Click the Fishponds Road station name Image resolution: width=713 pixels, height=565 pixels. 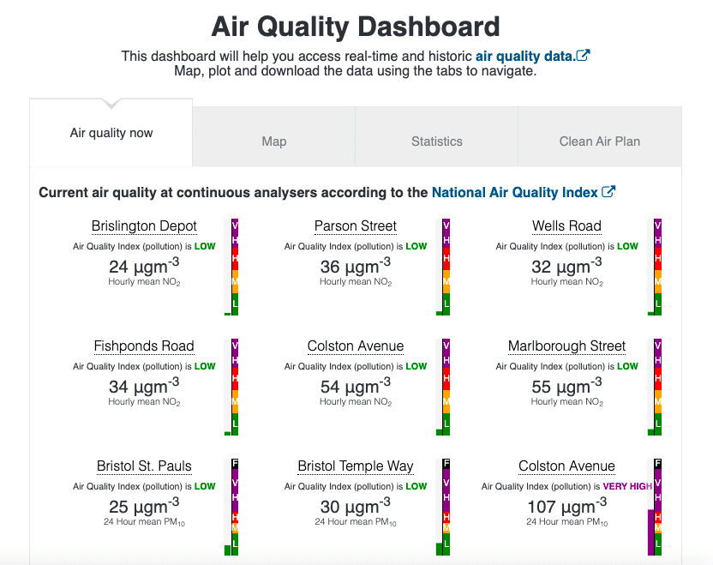144,346
